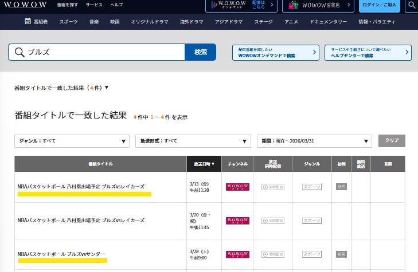The image size is (418, 272).
Task: Click 同時配信 badge in the 3/13 row
Action: pyautogui.click(x=273, y=187)
